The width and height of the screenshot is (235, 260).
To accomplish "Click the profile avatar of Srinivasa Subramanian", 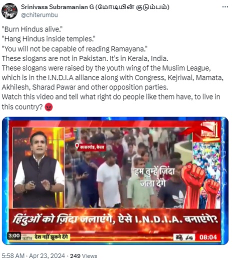I will [9, 11].
